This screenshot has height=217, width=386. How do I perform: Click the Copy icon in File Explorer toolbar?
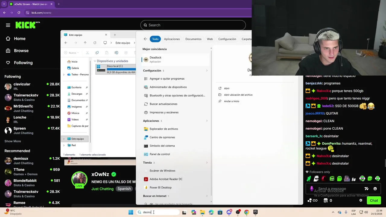pos(97,53)
